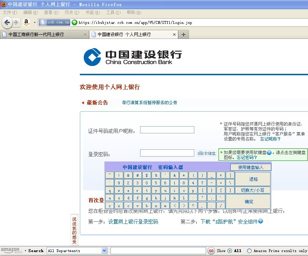The width and height of the screenshot is (308, 256).
Task: Click the China Construction Bank logo
Action: (x=133, y=57)
